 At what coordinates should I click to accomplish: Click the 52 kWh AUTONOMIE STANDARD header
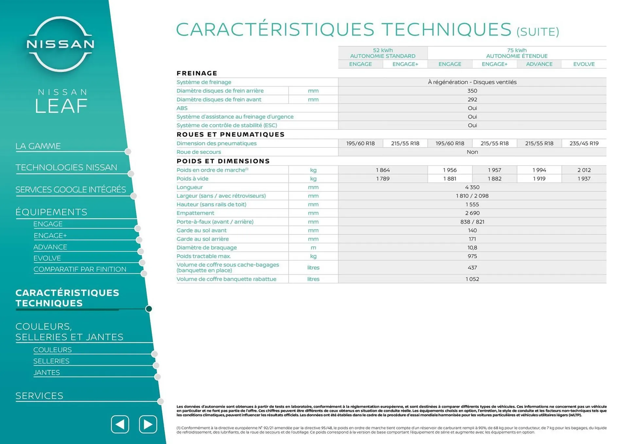[383, 53]
